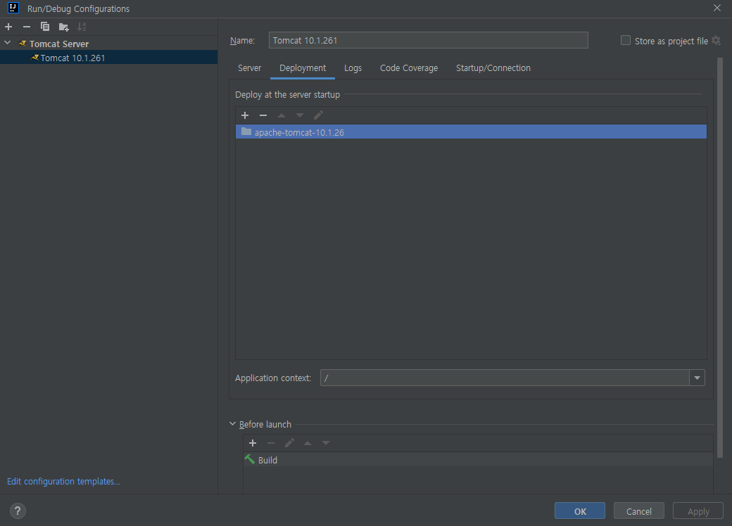
Task: Switch to the Logs tab
Action: point(353,68)
